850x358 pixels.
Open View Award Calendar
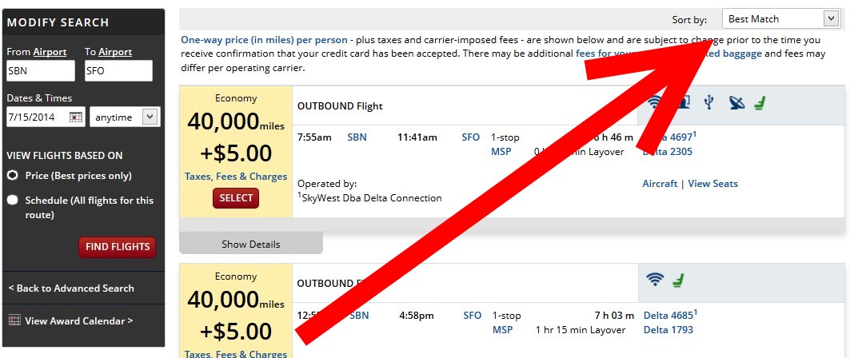pos(78,320)
